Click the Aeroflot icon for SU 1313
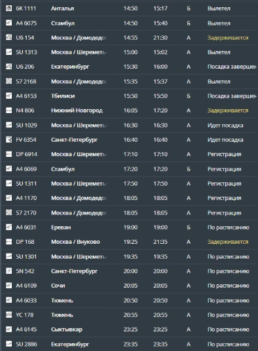Viewport: 258px width, 351px height. 8,52
